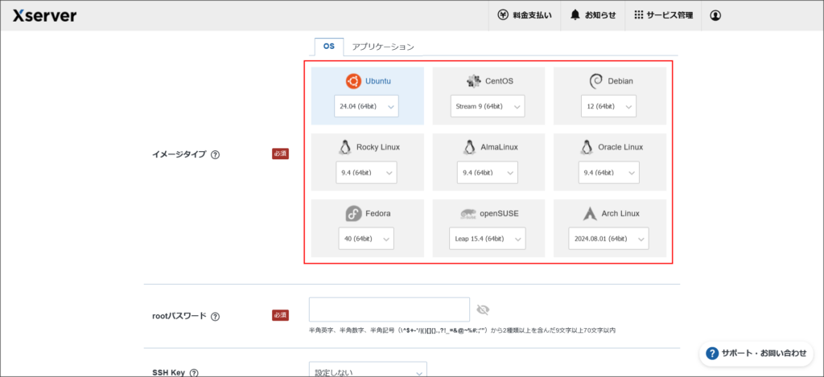Click the 必須 badge beside rootパスワード
The image size is (824, 377).
click(280, 316)
